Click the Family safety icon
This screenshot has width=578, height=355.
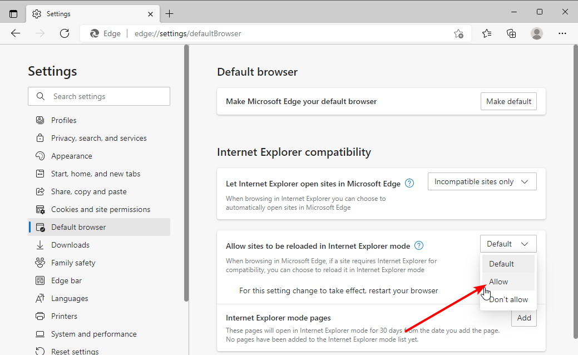click(40, 263)
